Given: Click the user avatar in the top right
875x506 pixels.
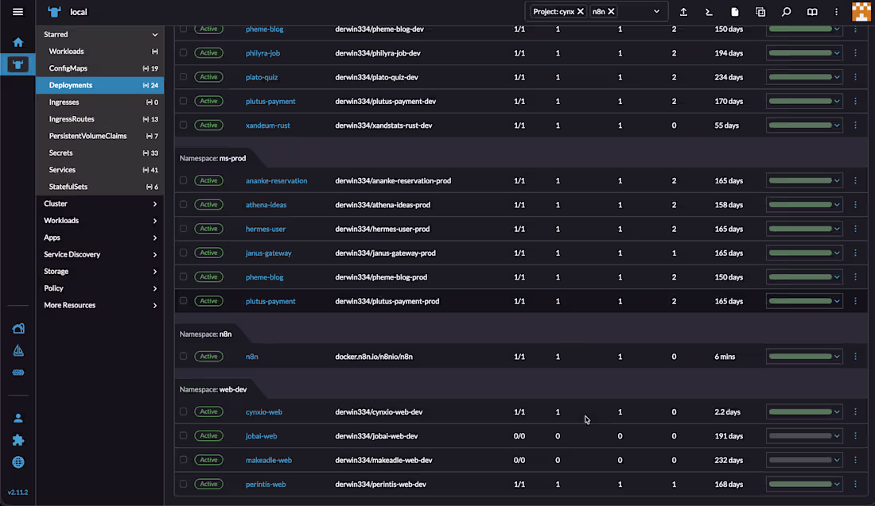Looking at the screenshot, I should coord(861,11).
